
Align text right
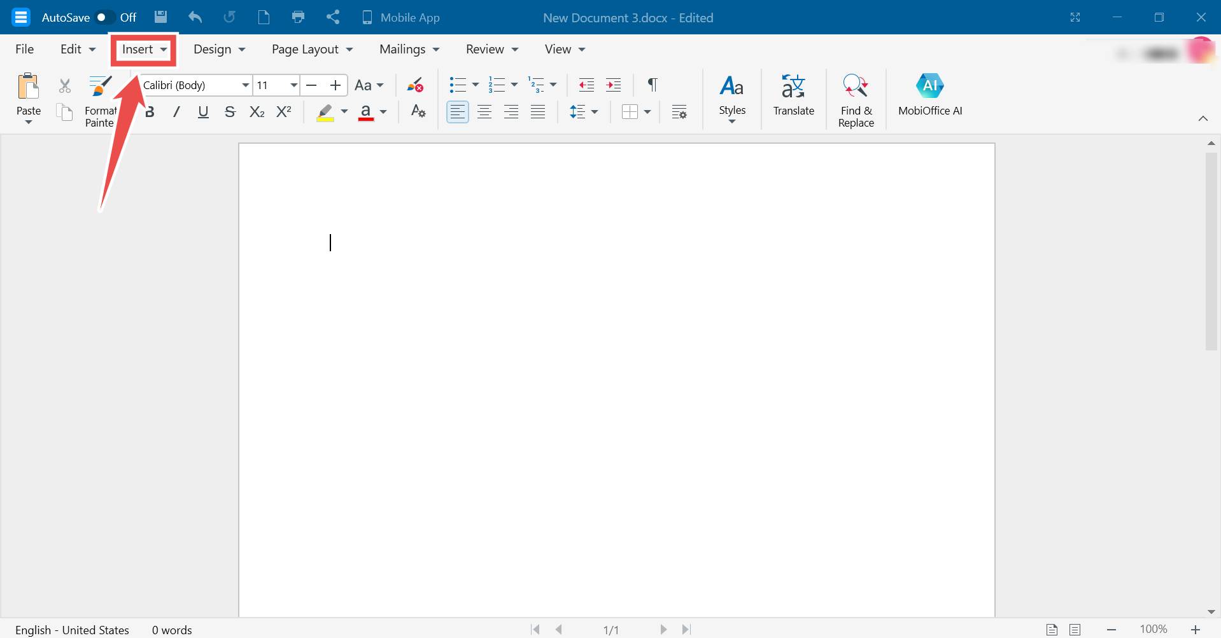[x=511, y=112]
